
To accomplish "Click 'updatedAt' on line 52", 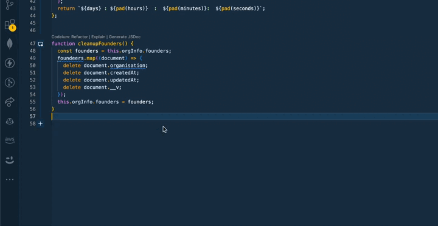I will coord(123,80).
